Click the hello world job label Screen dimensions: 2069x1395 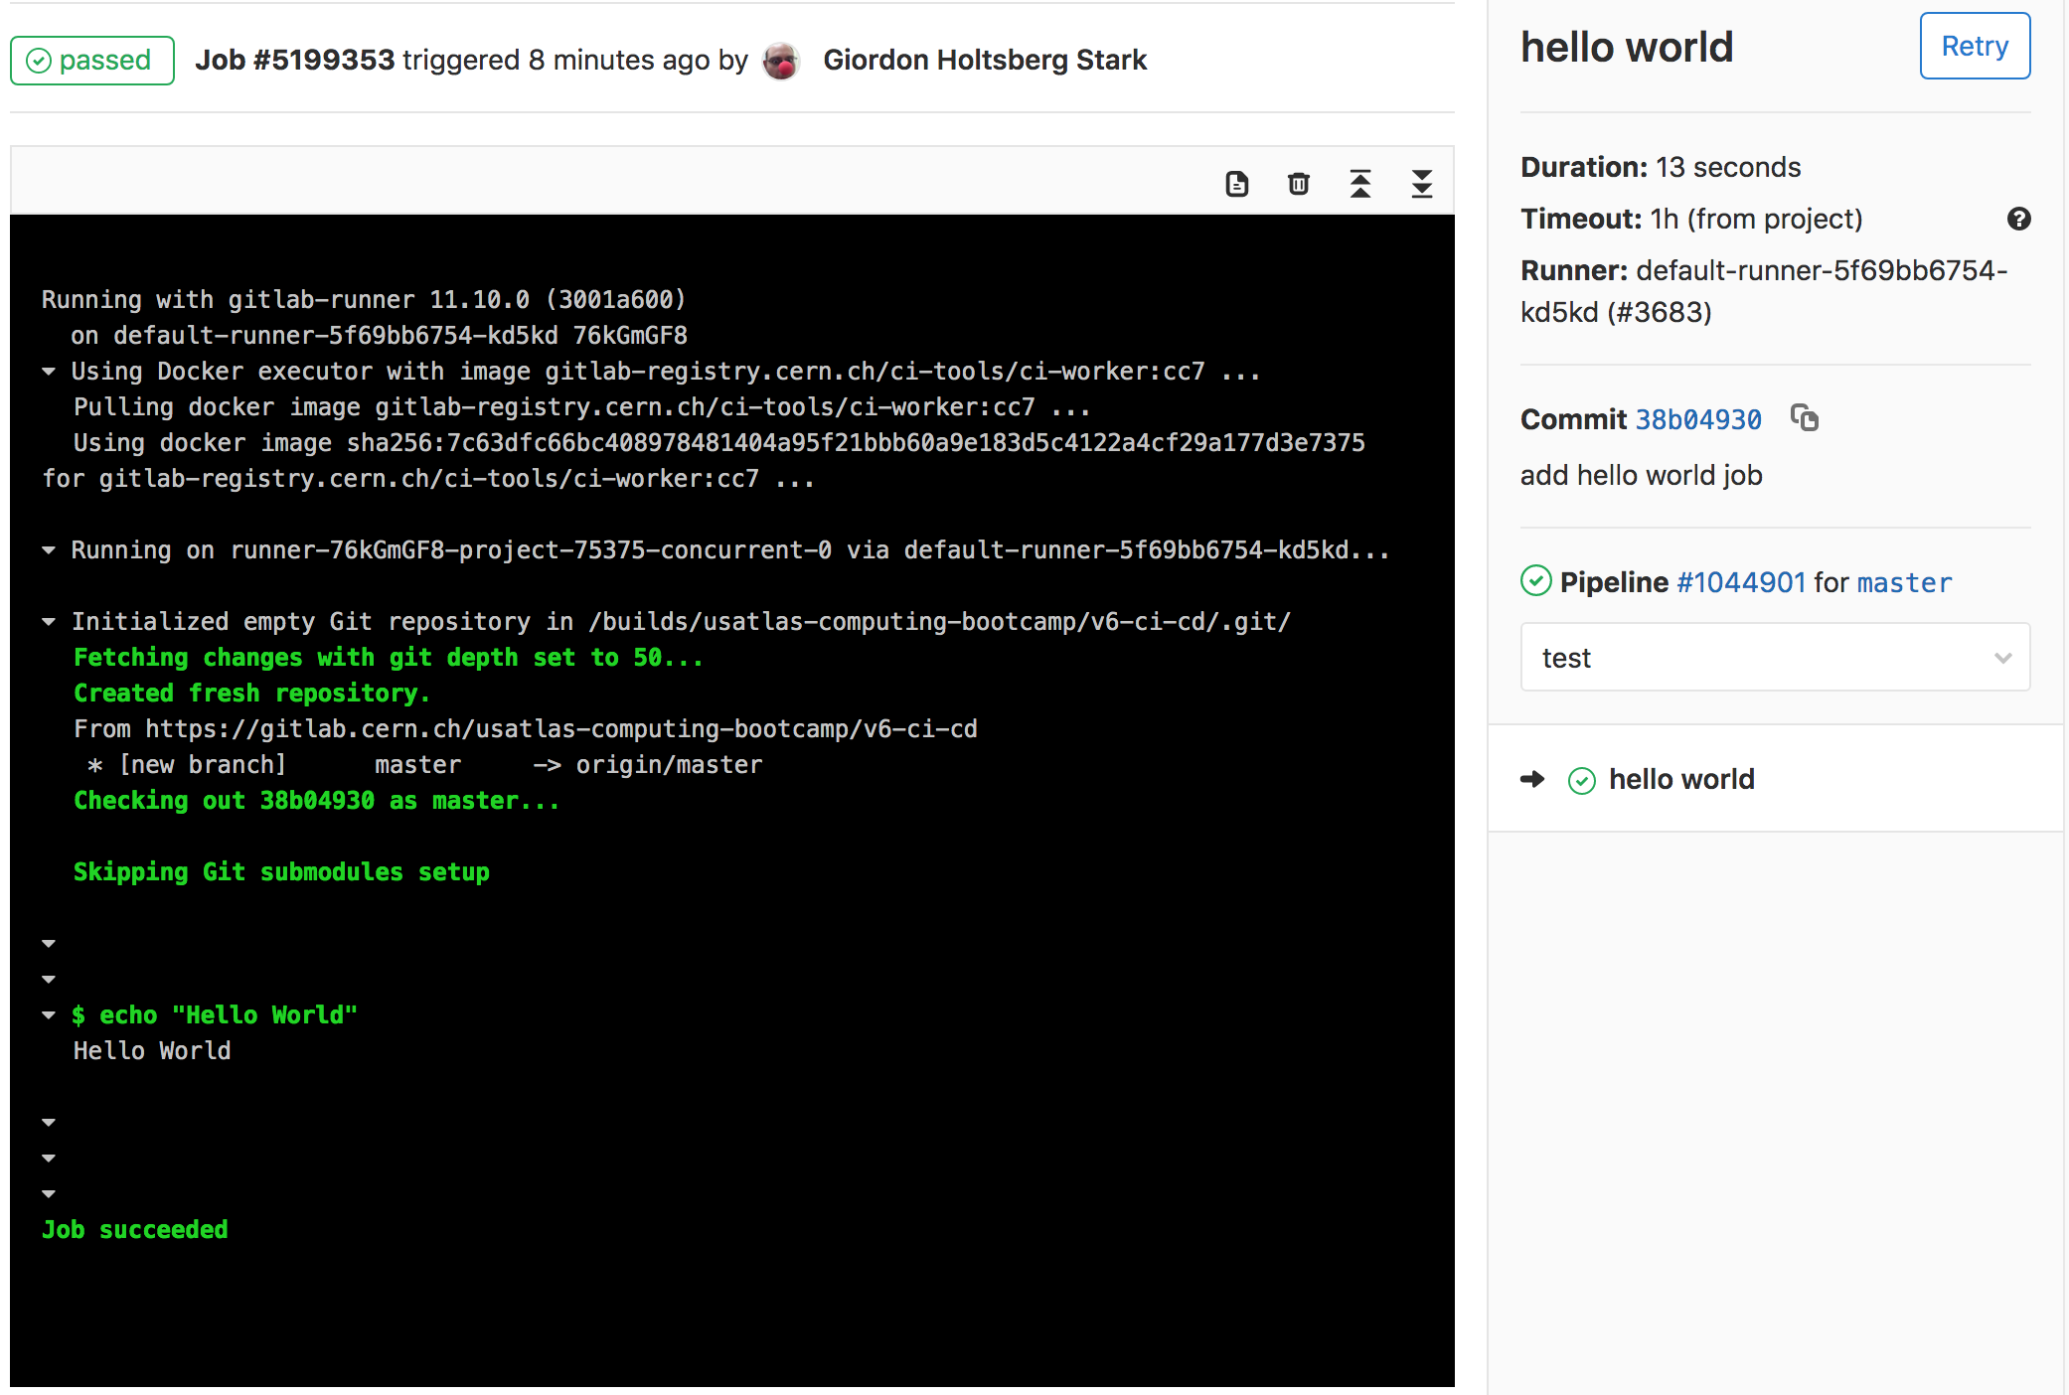[x=1682, y=777]
